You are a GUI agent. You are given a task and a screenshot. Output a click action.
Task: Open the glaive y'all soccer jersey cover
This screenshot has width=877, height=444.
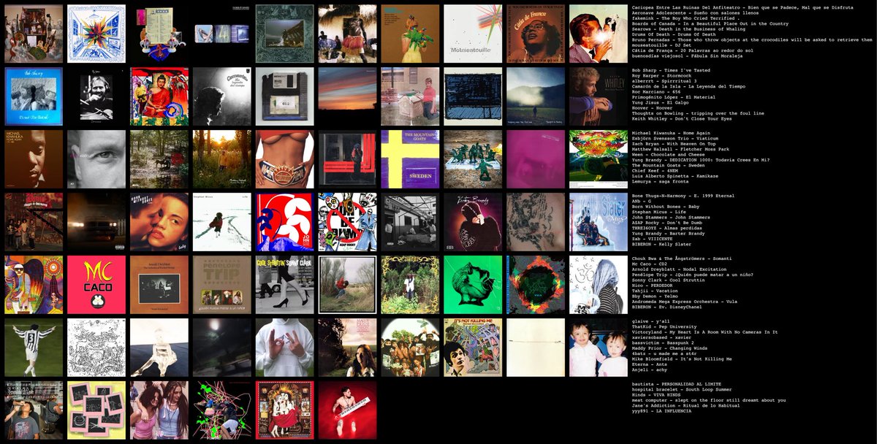[x=34, y=348]
